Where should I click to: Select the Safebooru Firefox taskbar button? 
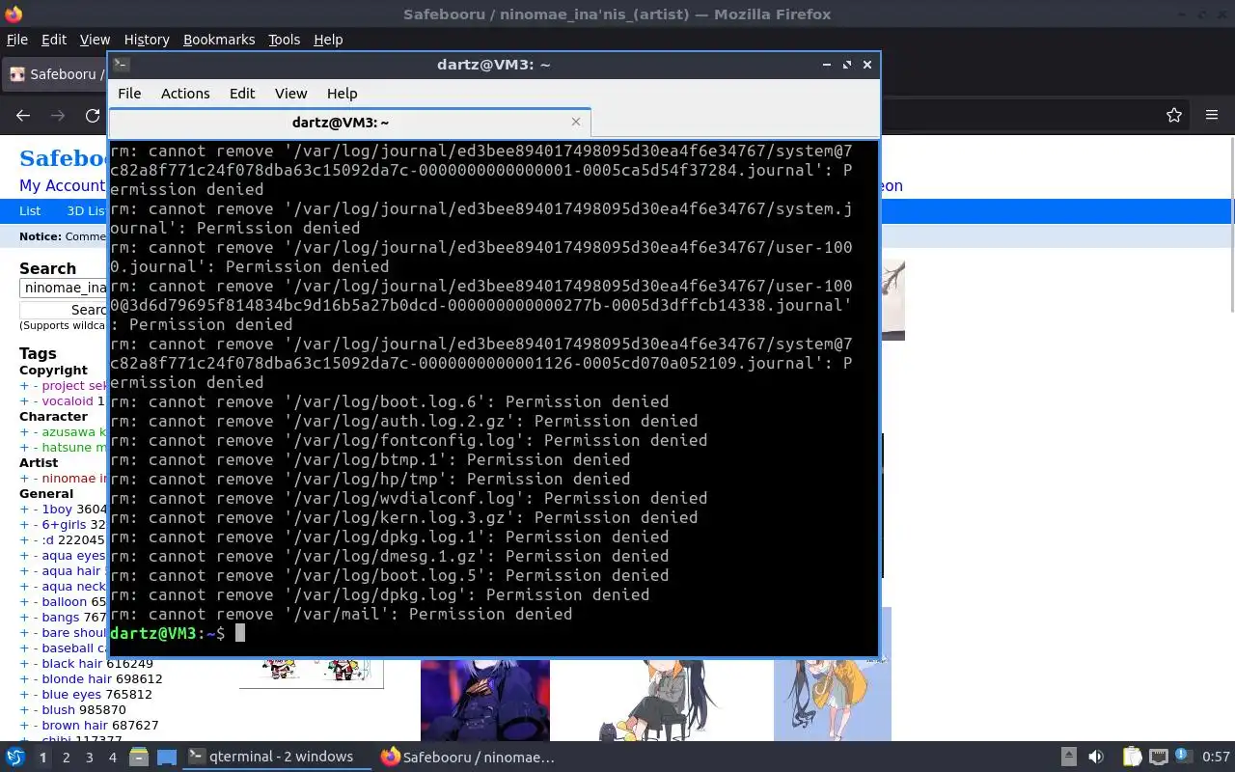[469, 758]
